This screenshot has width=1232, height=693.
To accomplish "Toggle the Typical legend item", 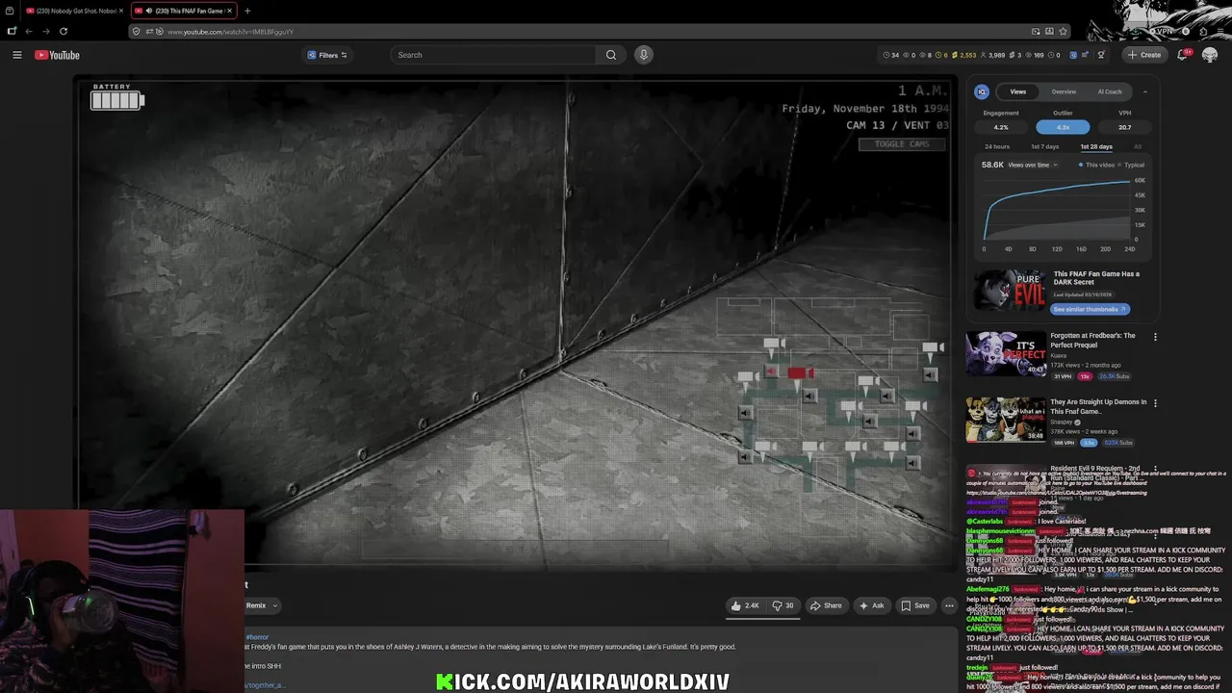I will (1132, 165).
